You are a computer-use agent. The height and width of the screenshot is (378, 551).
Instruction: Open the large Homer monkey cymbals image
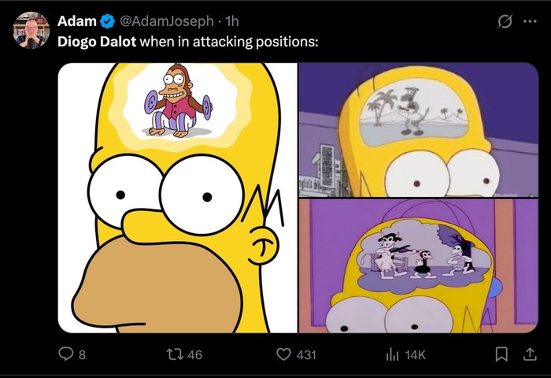(177, 197)
